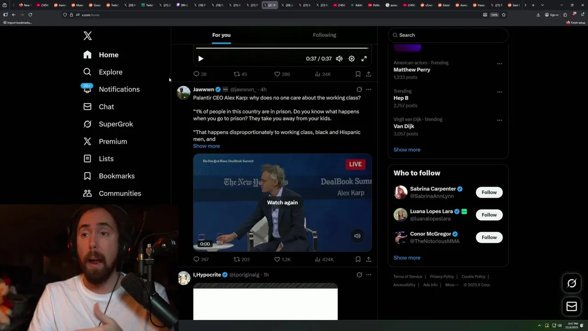The width and height of the screenshot is (588, 331).
Task: Switch to the Following tab
Action: 324,35
